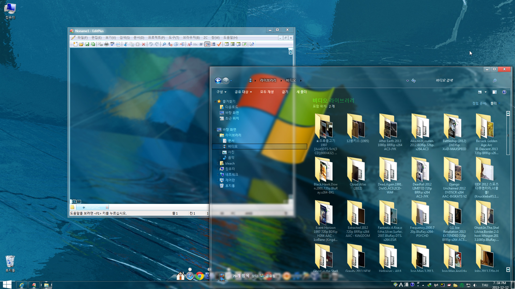Viewport: 515px width, 289px height.
Task: Click the Explorer file list scroll-down arrow
Action: (x=508, y=270)
